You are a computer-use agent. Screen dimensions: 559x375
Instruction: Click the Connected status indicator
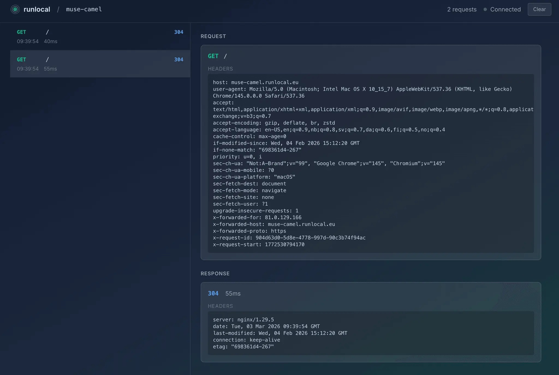pyautogui.click(x=502, y=9)
